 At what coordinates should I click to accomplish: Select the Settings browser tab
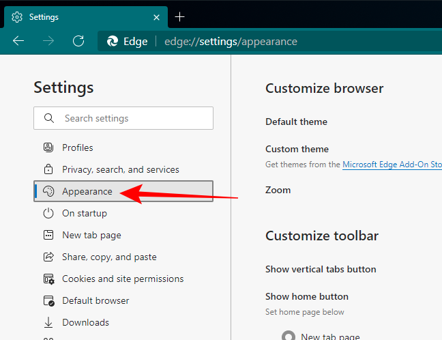tap(82, 16)
